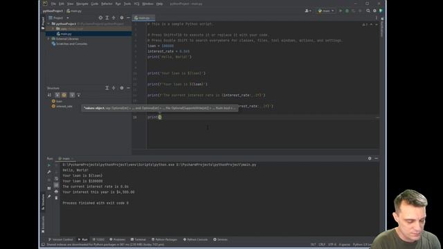This screenshot has width=443, height=249.
Task: Click the print icon in Run console toolbar
Action: click(56, 192)
